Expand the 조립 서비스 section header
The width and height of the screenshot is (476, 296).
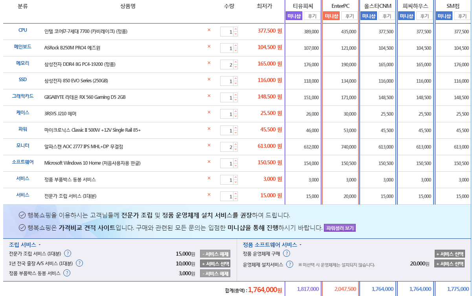point(24,245)
